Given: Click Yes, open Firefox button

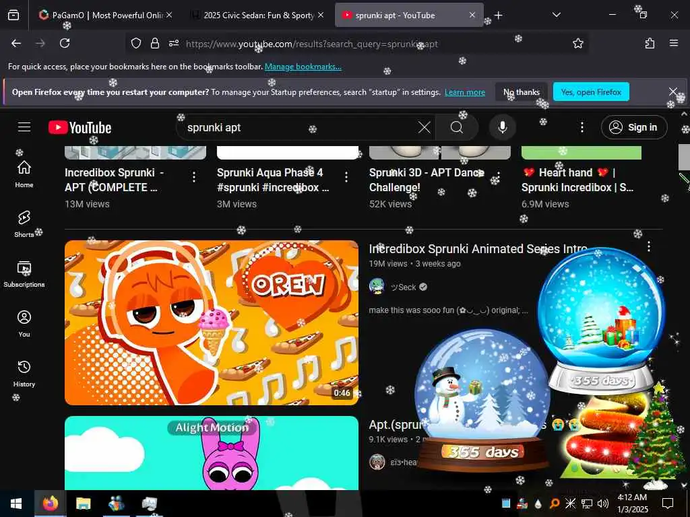Looking at the screenshot, I should pos(591,92).
